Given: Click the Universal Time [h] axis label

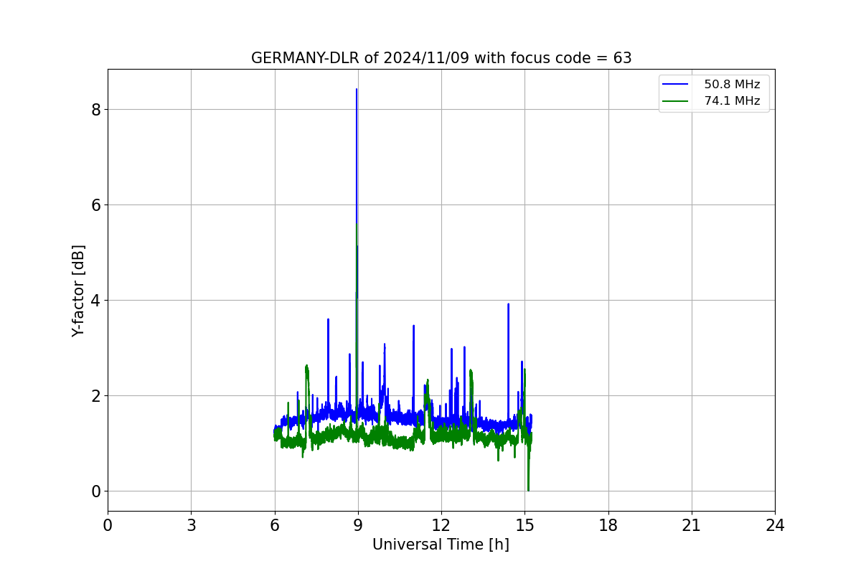Looking at the screenshot, I should coord(441,545).
